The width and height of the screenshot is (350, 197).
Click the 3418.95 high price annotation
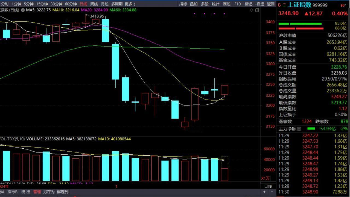tap(97, 16)
